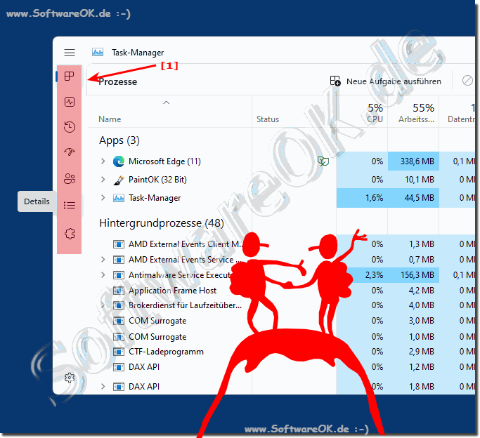The width and height of the screenshot is (480, 438).
Task: Click Neue Aufgabe ausführen button
Action: [386, 81]
